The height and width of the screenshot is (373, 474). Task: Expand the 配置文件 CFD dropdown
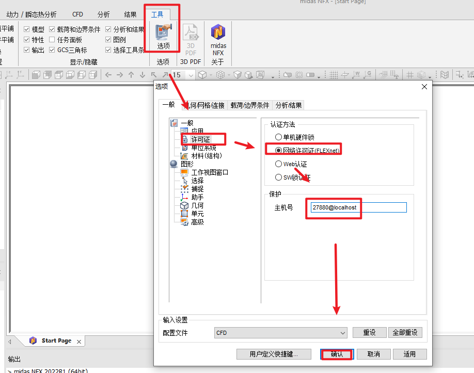[x=280, y=333]
